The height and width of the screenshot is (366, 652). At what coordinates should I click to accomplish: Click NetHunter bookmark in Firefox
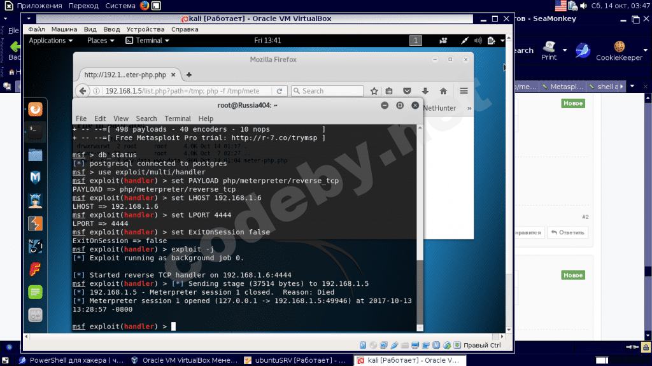439,108
